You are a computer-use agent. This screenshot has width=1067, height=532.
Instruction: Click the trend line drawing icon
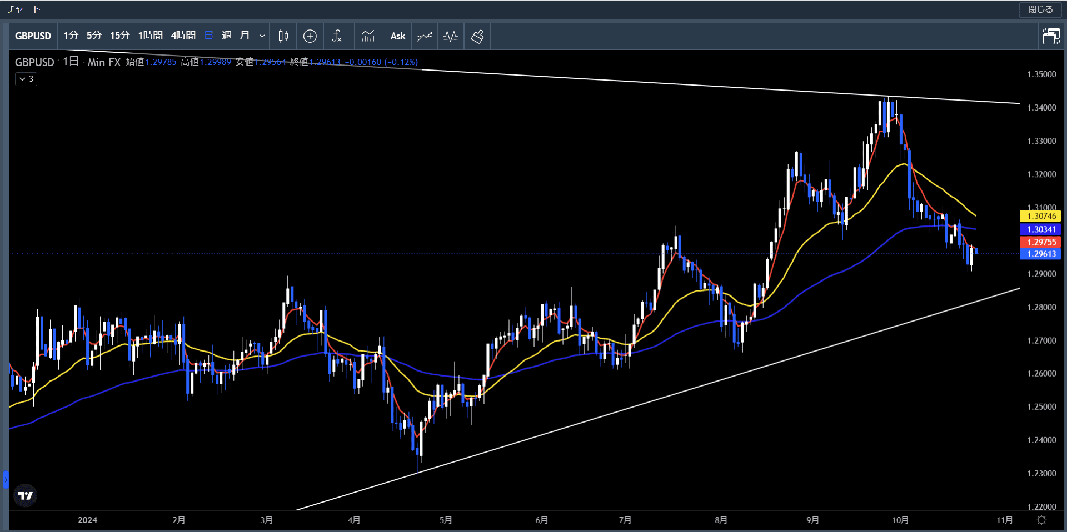click(425, 36)
